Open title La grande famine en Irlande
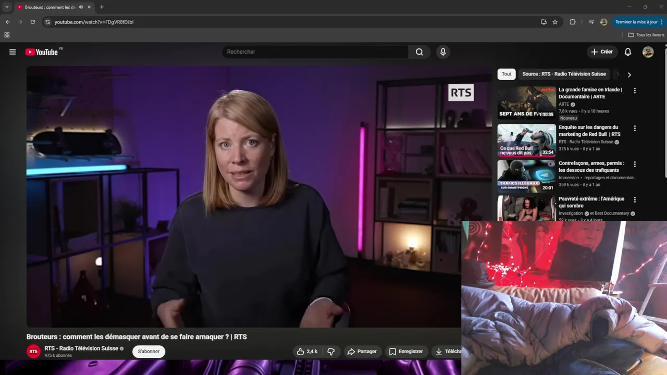This screenshot has height=375, width=667. [590, 93]
